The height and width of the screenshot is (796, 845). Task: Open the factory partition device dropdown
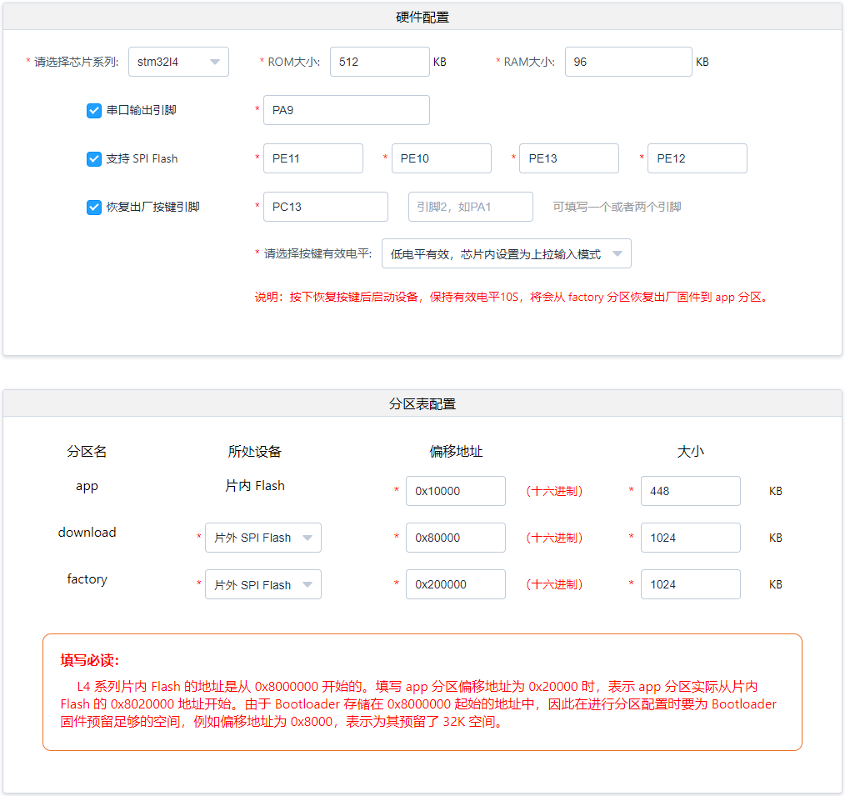(x=262, y=584)
